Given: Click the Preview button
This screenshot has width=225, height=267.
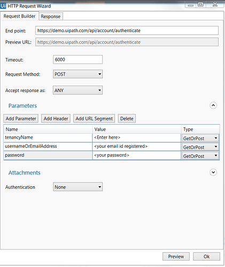Looking at the screenshot, I should point(176,256).
